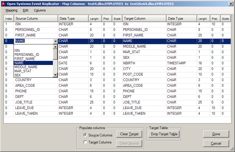Click the dropdown list scroll up arrow

click(55, 47)
